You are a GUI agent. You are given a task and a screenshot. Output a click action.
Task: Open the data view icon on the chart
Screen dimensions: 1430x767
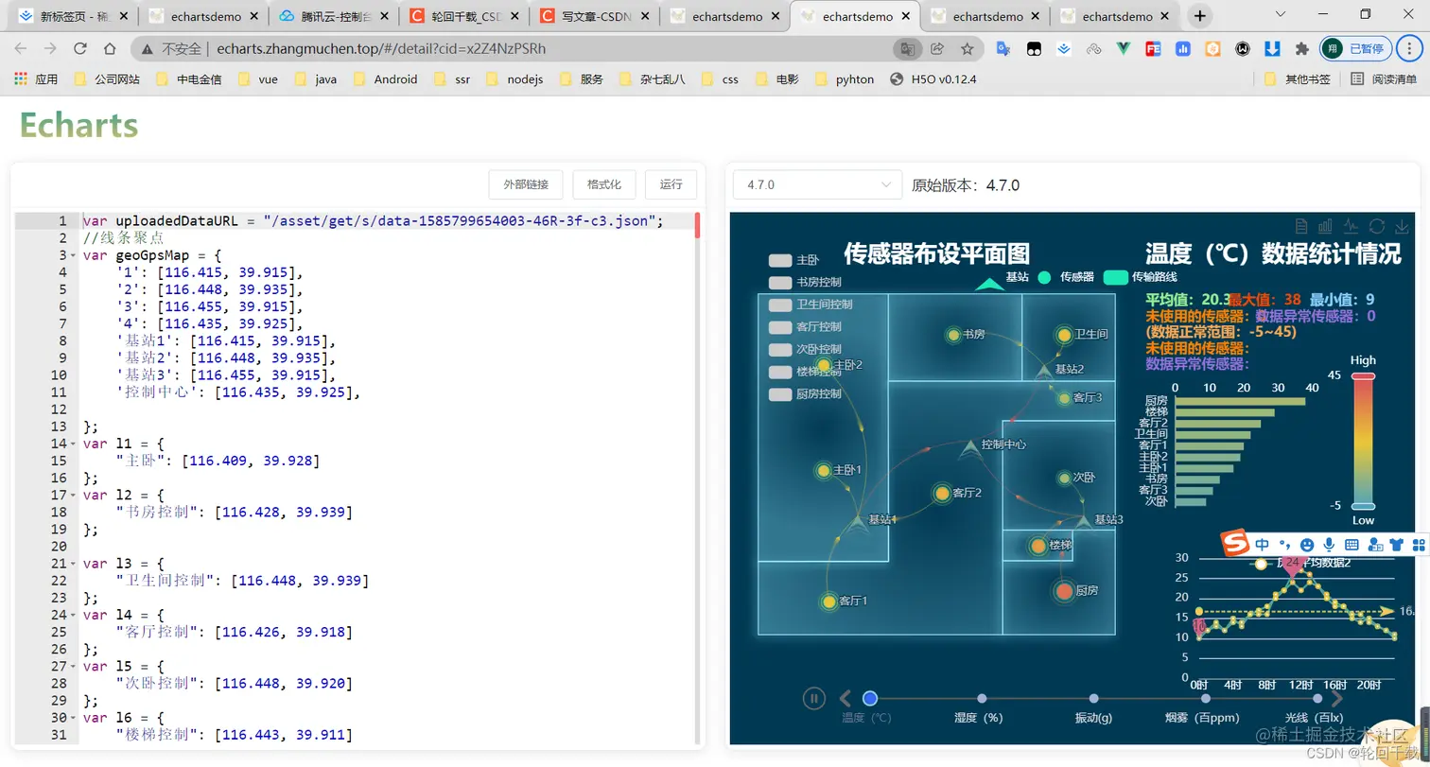click(1301, 226)
